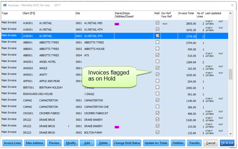Click the pink Odd flag on DRAKE BROS row
This screenshot has height=149, width=238.
pyautogui.click(x=117, y=127)
